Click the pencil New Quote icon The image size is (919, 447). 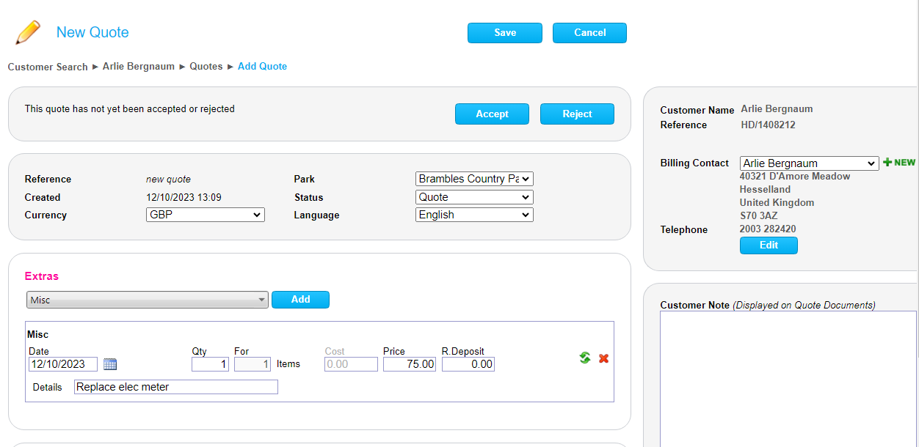[28, 32]
